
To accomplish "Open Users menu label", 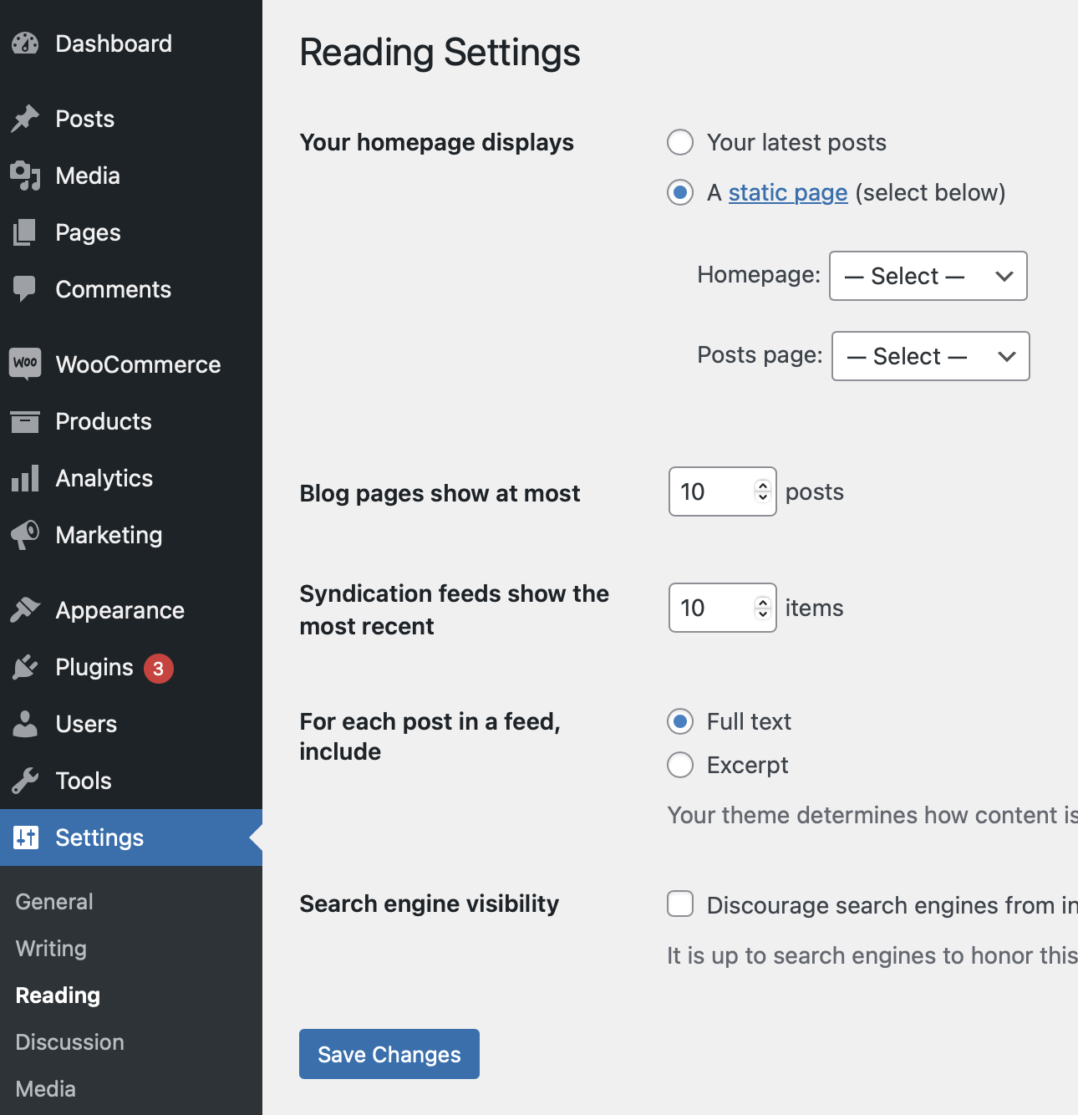I will coord(86,724).
